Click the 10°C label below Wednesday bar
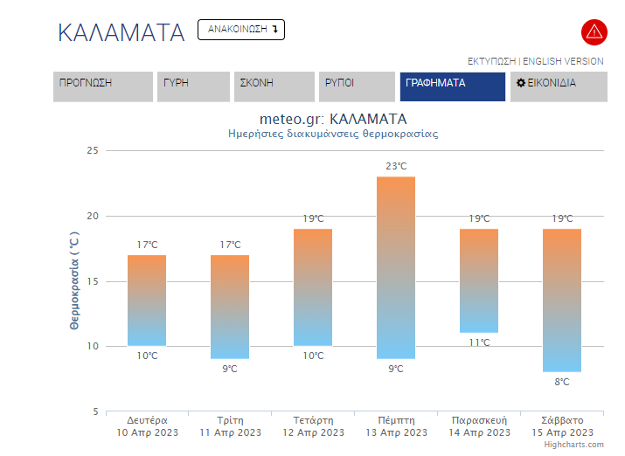This screenshot has width=625, height=456. [x=313, y=356]
